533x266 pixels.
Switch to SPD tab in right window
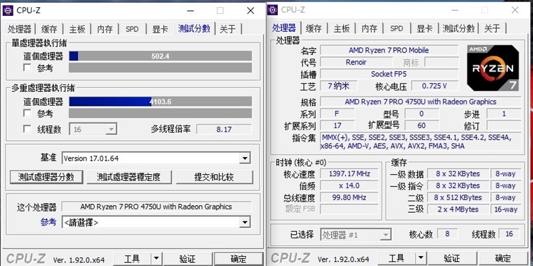coord(396,29)
